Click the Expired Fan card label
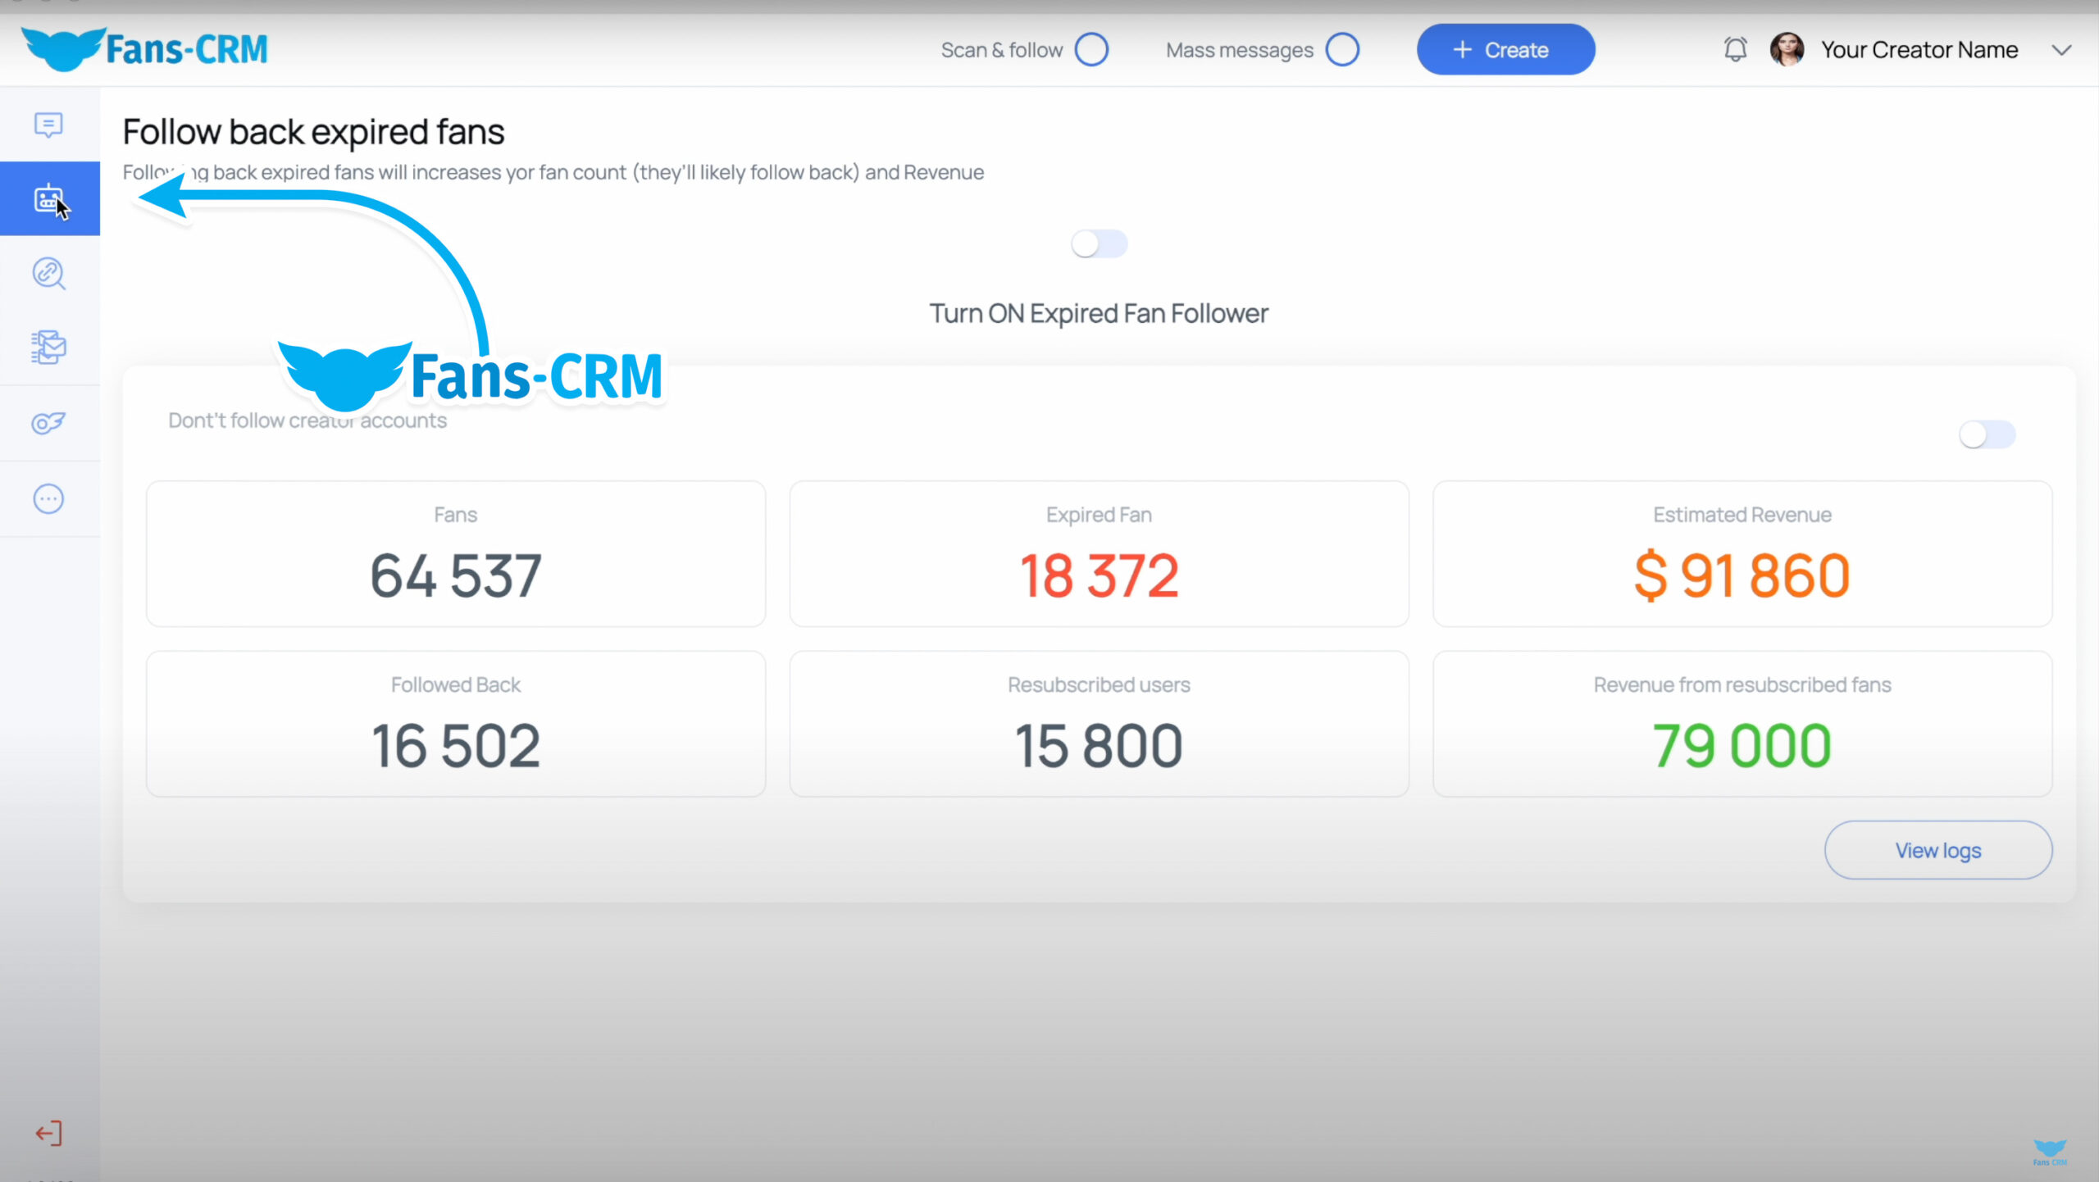Image resolution: width=2099 pixels, height=1182 pixels. (x=1099, y=515)
